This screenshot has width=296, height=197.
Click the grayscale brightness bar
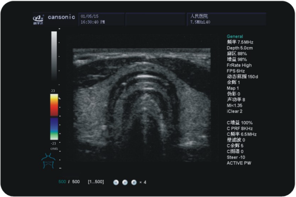(54, 56)
